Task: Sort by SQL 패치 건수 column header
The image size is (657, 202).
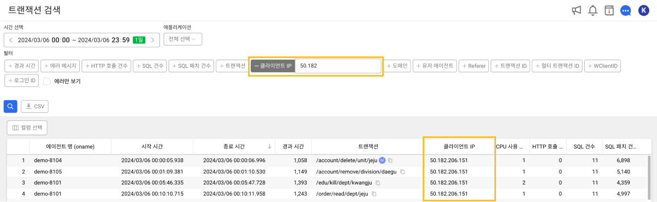Action: tap(621, 147)
